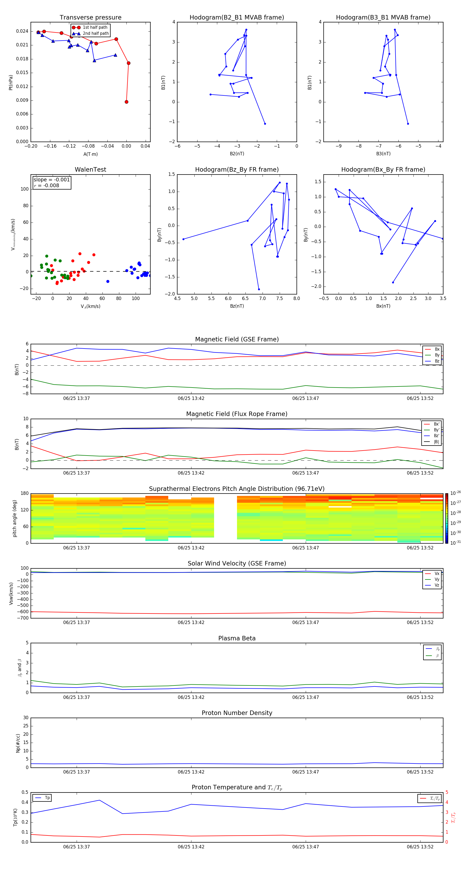Click the isolated blue dot near V_A 66 in WalenTest
The height and width of the screenshot is (870, 474).
(108, 281)
